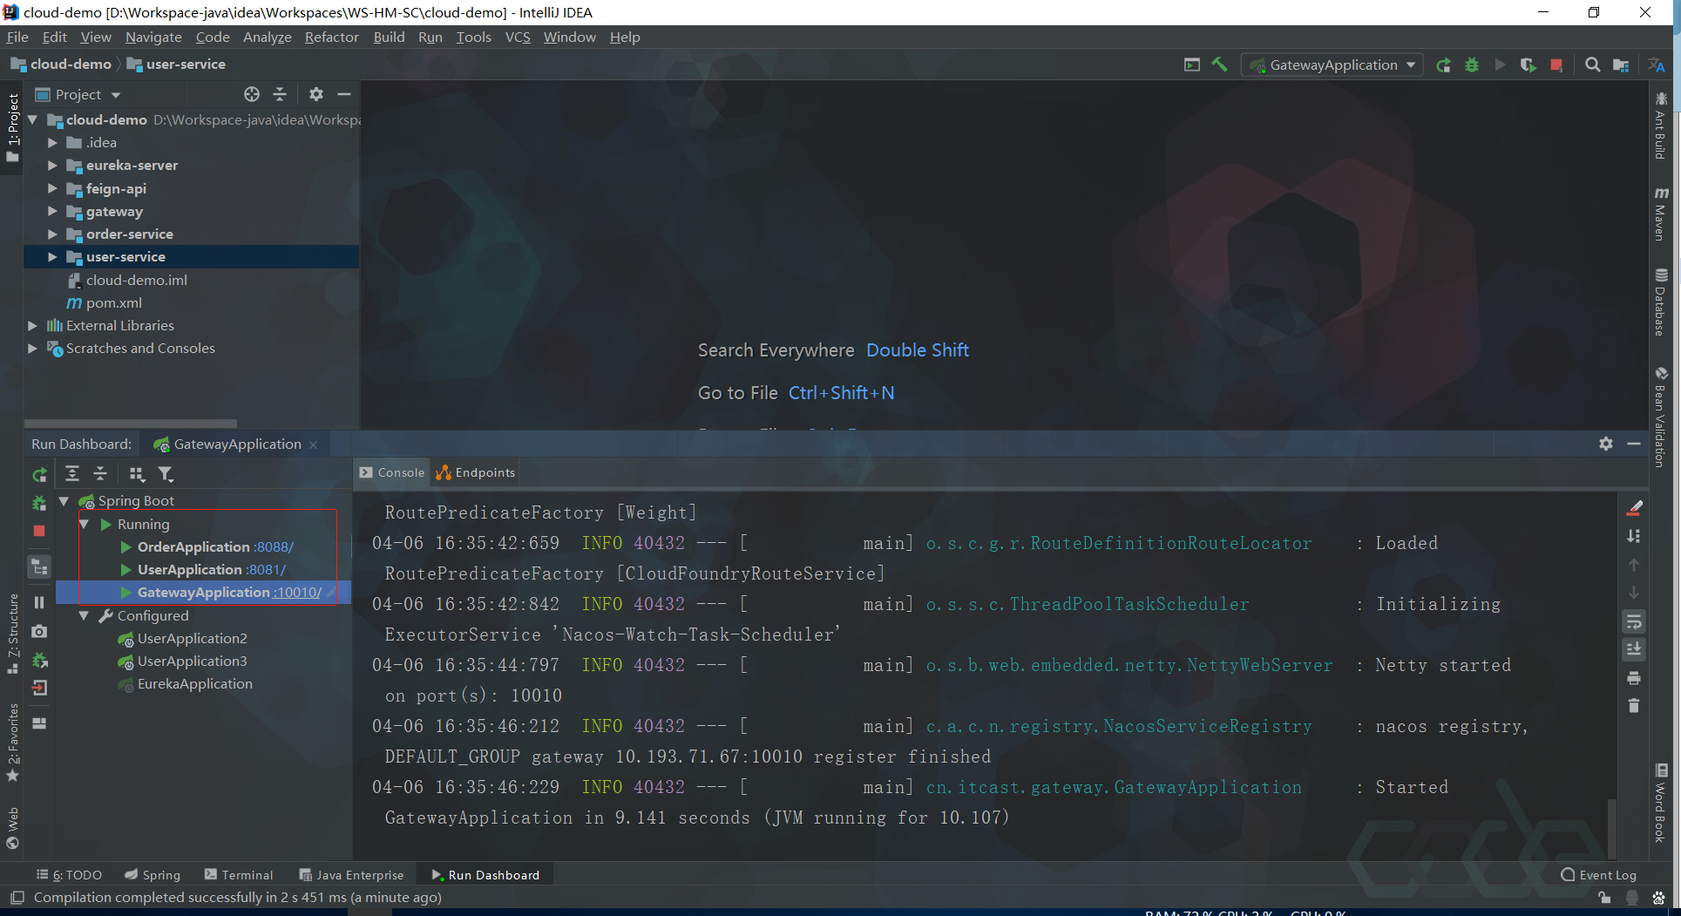The image size is (1681, 916).
Task: Open the Refactor menu
Action: (x=331, y=37)
